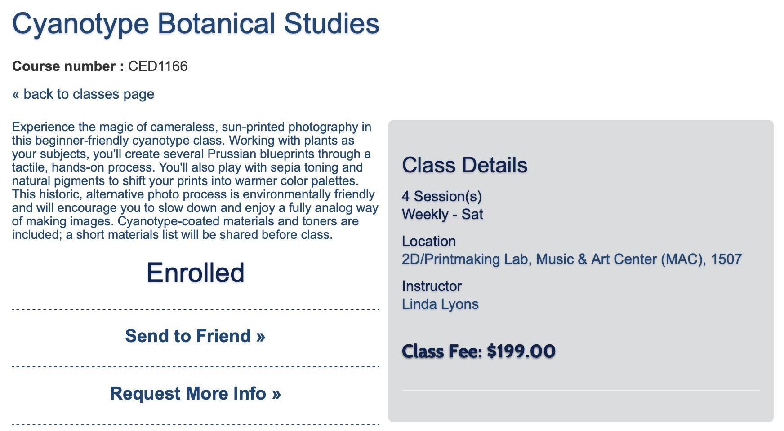The width and height of the screenshot is (784, 431).
Task: Click the 4 Session(s) text
Action: coord(441,196)
